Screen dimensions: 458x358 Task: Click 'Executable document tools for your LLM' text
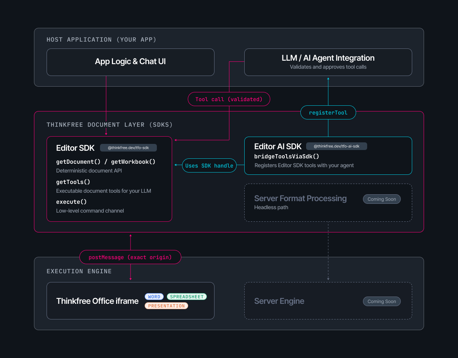click(103, 191)
